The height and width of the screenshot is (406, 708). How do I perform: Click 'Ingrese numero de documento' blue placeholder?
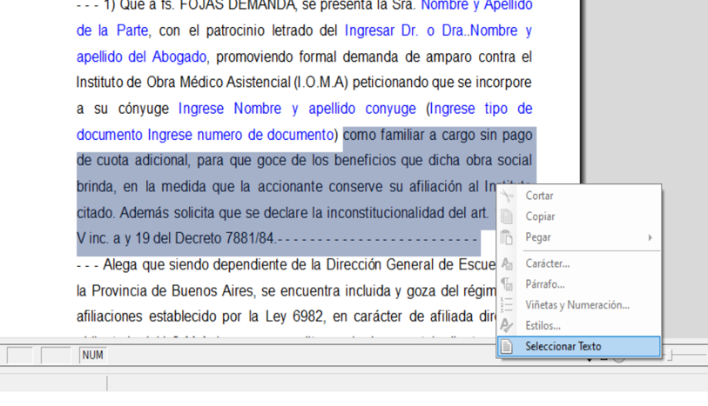[x=240, y=136]
